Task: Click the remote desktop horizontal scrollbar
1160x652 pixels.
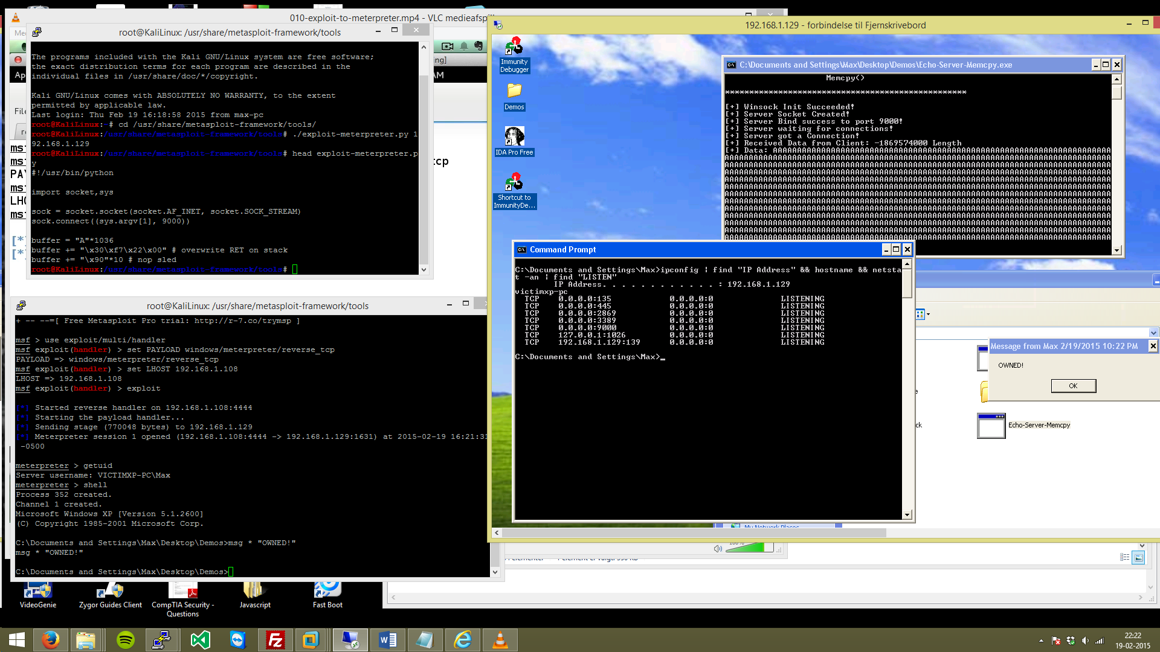Action: 694,532
